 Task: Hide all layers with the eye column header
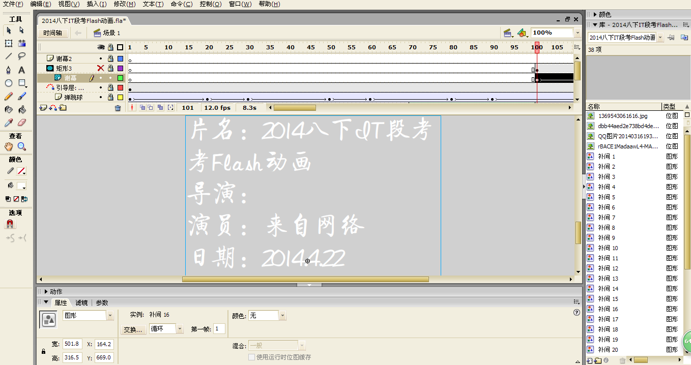tap(100, 47)
